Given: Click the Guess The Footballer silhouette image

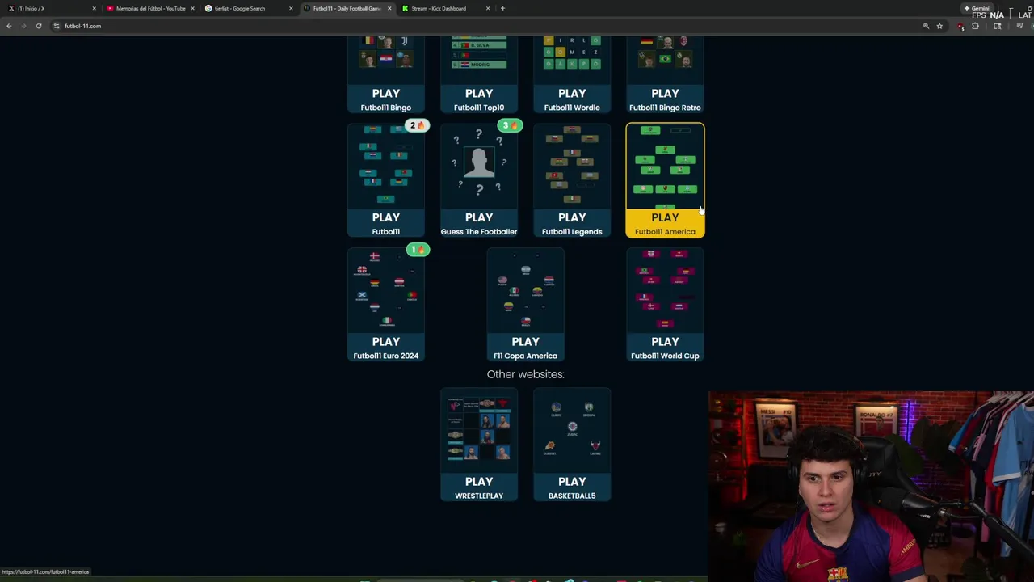Looking at the screenshot, I should [478, 162].
